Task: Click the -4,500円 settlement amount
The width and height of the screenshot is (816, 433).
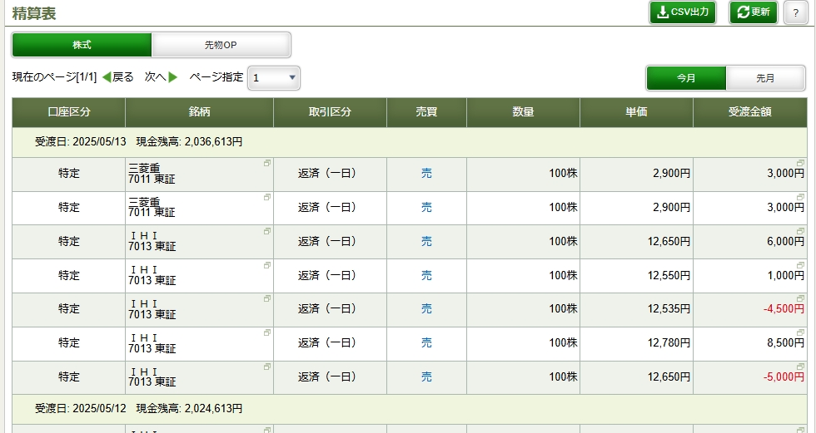Action: coord(784,309)
